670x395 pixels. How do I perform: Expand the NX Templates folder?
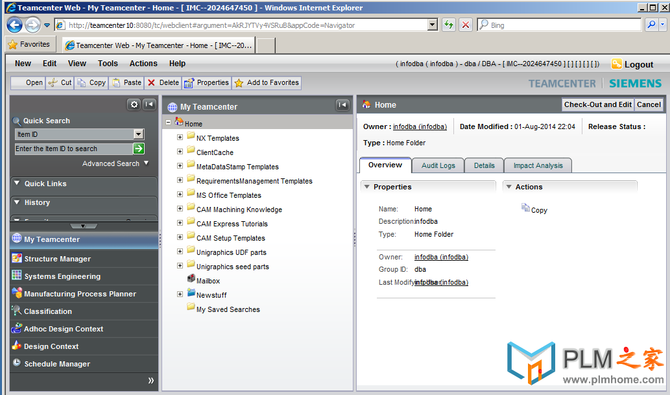coord(180,138)
